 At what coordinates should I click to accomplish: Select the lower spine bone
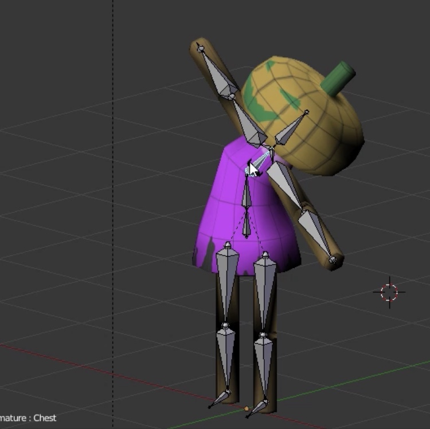tap(247, 224)
